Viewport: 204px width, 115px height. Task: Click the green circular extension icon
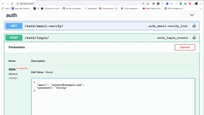click(x=181, y=4)
